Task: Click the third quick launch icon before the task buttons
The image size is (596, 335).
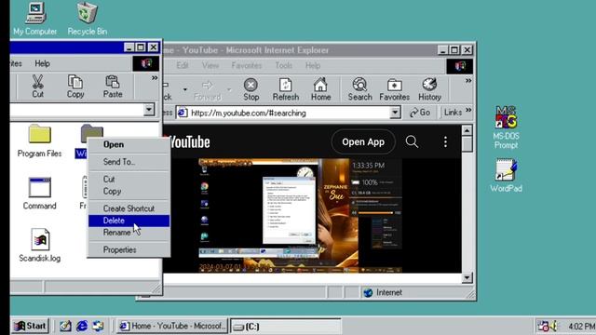Action: [98, 326]
